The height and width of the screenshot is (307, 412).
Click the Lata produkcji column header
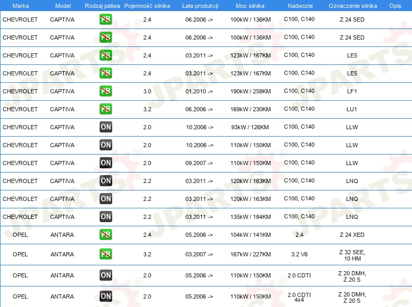pos(199,5)
